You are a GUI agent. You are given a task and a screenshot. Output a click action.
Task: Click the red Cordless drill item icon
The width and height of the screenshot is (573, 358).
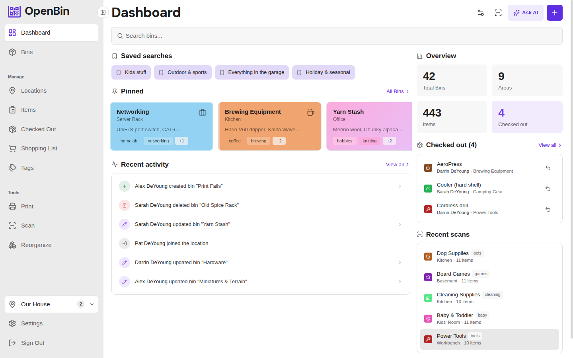(428, 209)
